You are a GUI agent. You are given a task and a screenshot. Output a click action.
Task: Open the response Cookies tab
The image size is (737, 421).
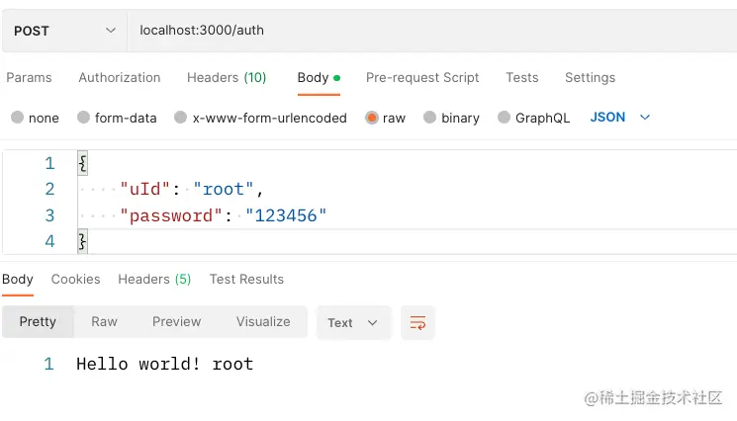click(x=75, y=280)
